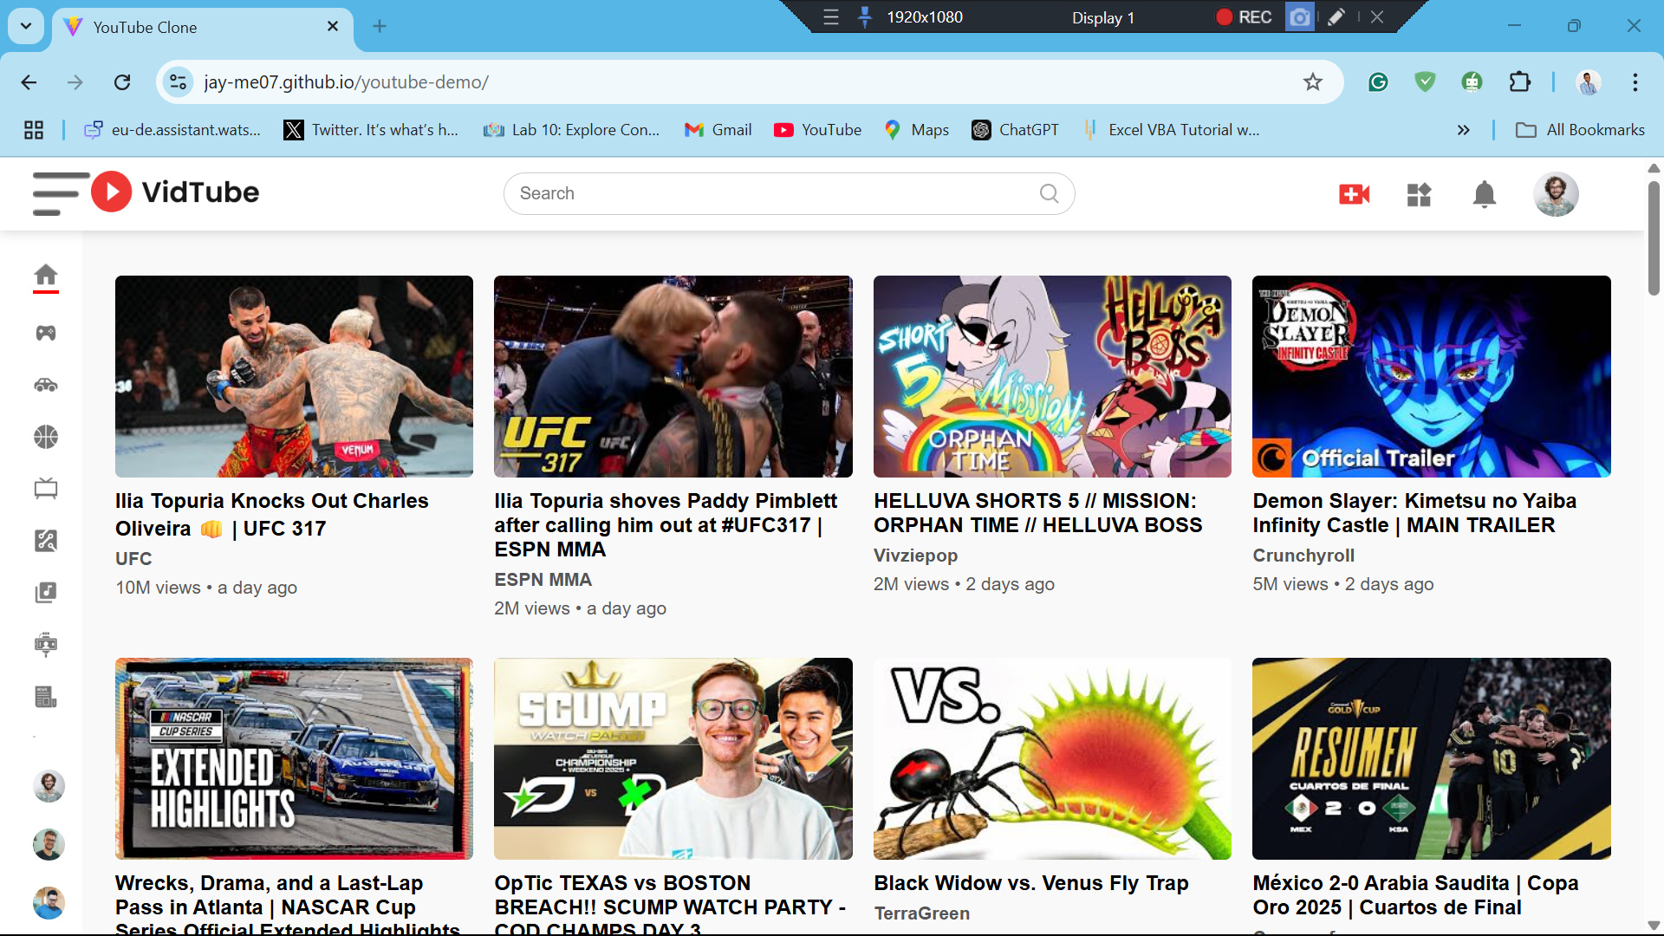This screenshot has width=1664, height=936.
Task: Open the Maps bookmark
Action: (x=916, y=130)
